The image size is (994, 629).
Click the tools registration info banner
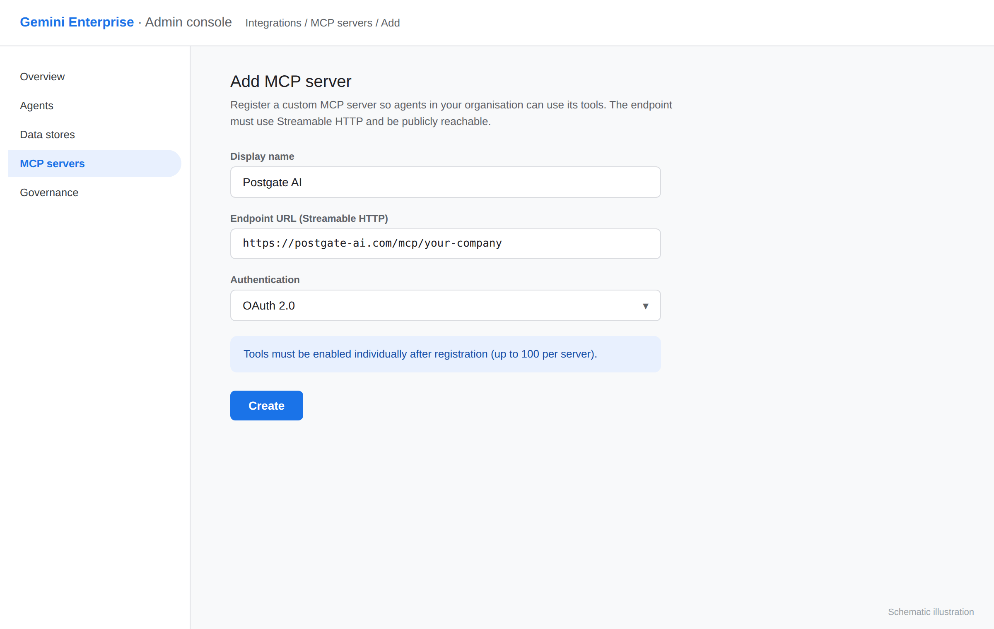coord(445,354)
